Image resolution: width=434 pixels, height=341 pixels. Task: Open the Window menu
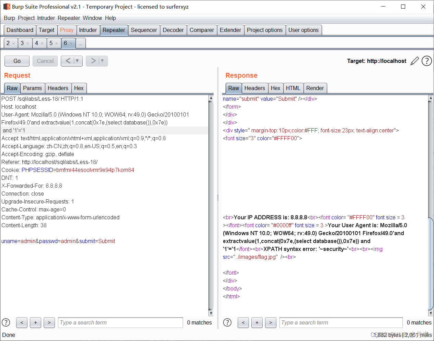pyautogui.click(x=92, y=18)
